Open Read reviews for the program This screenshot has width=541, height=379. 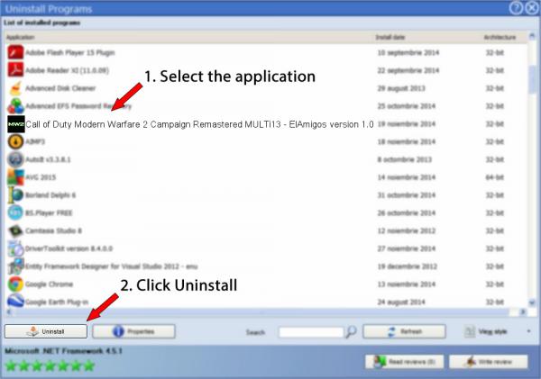click(x=404, y=362)
